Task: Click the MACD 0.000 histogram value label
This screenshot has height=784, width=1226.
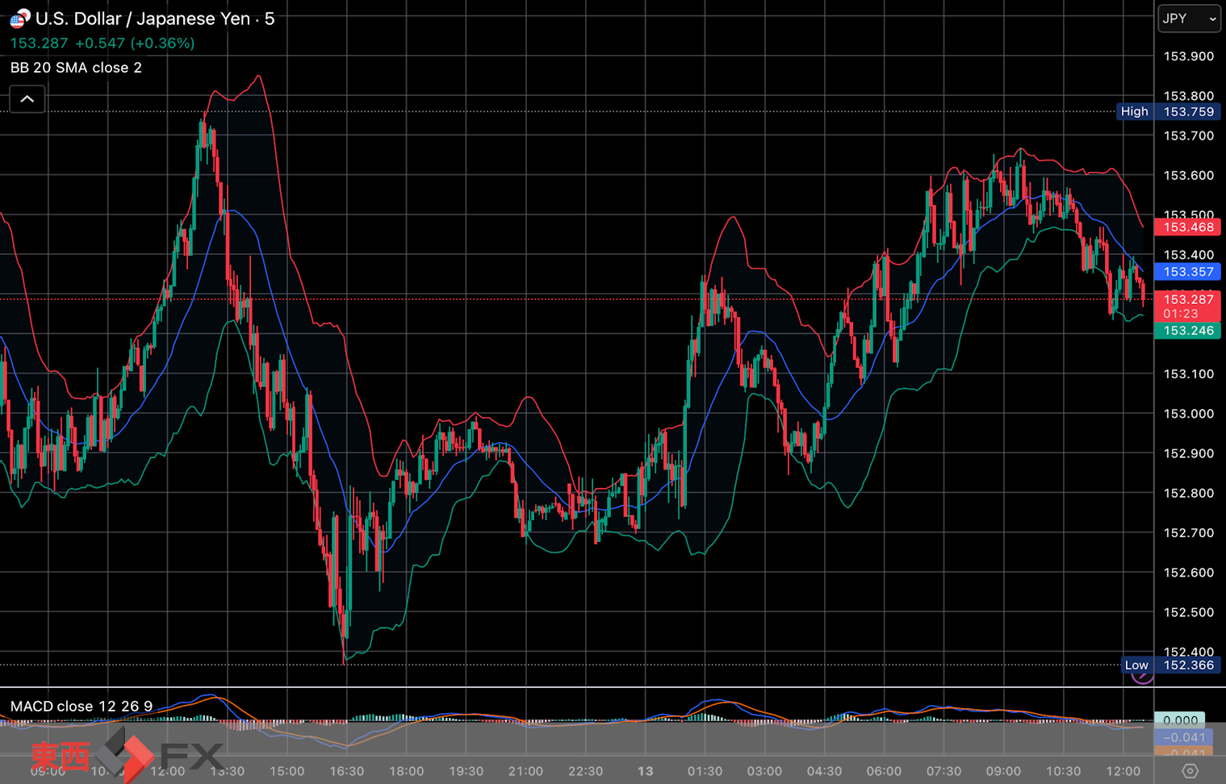Action: (x=1180, y=720)
